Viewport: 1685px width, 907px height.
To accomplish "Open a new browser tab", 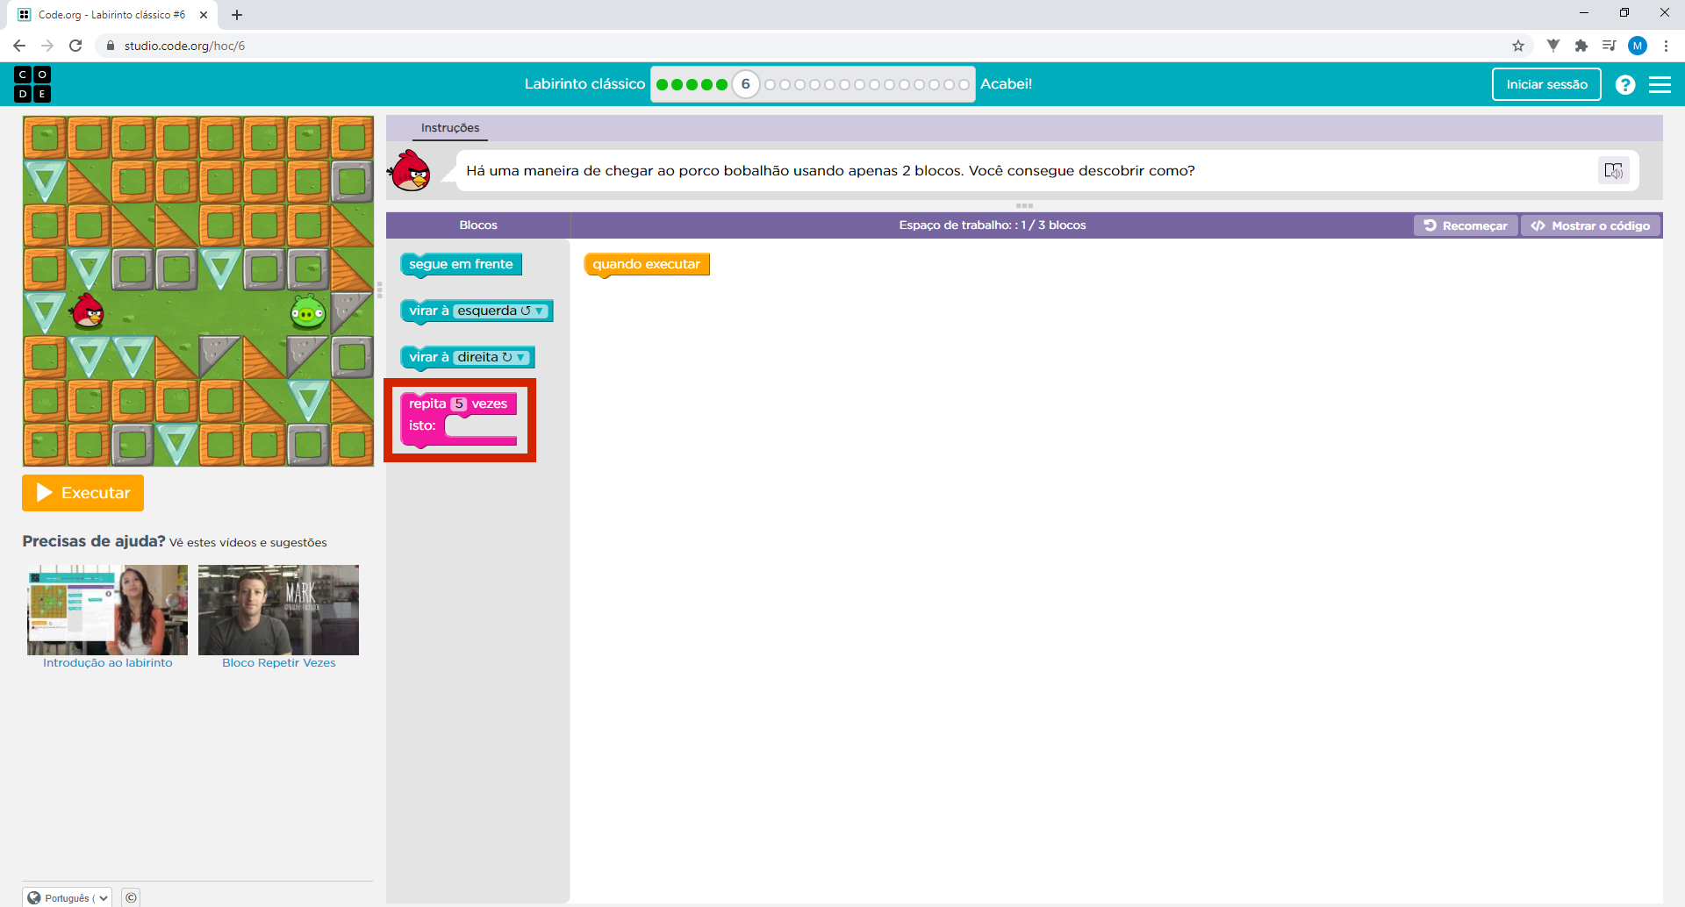I will coord(237,15).
